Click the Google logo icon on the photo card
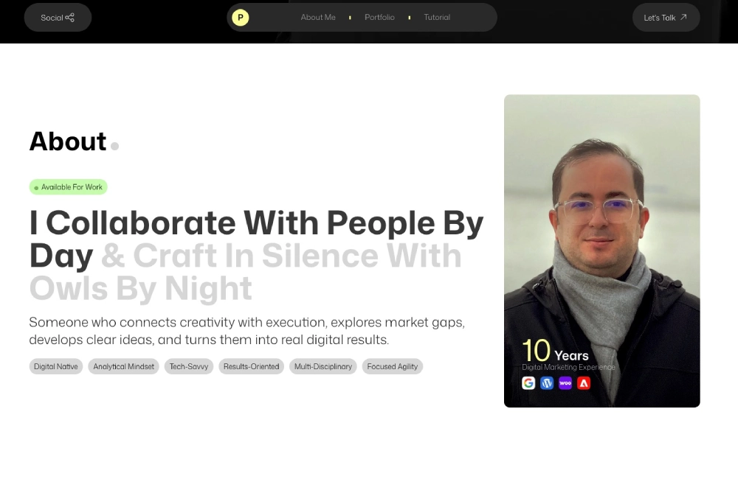Image resolution: width=738 pixels, height=479 pixels. (528, 383)
